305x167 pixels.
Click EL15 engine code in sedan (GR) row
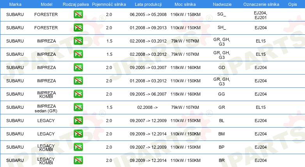click(x=261, y=107)
